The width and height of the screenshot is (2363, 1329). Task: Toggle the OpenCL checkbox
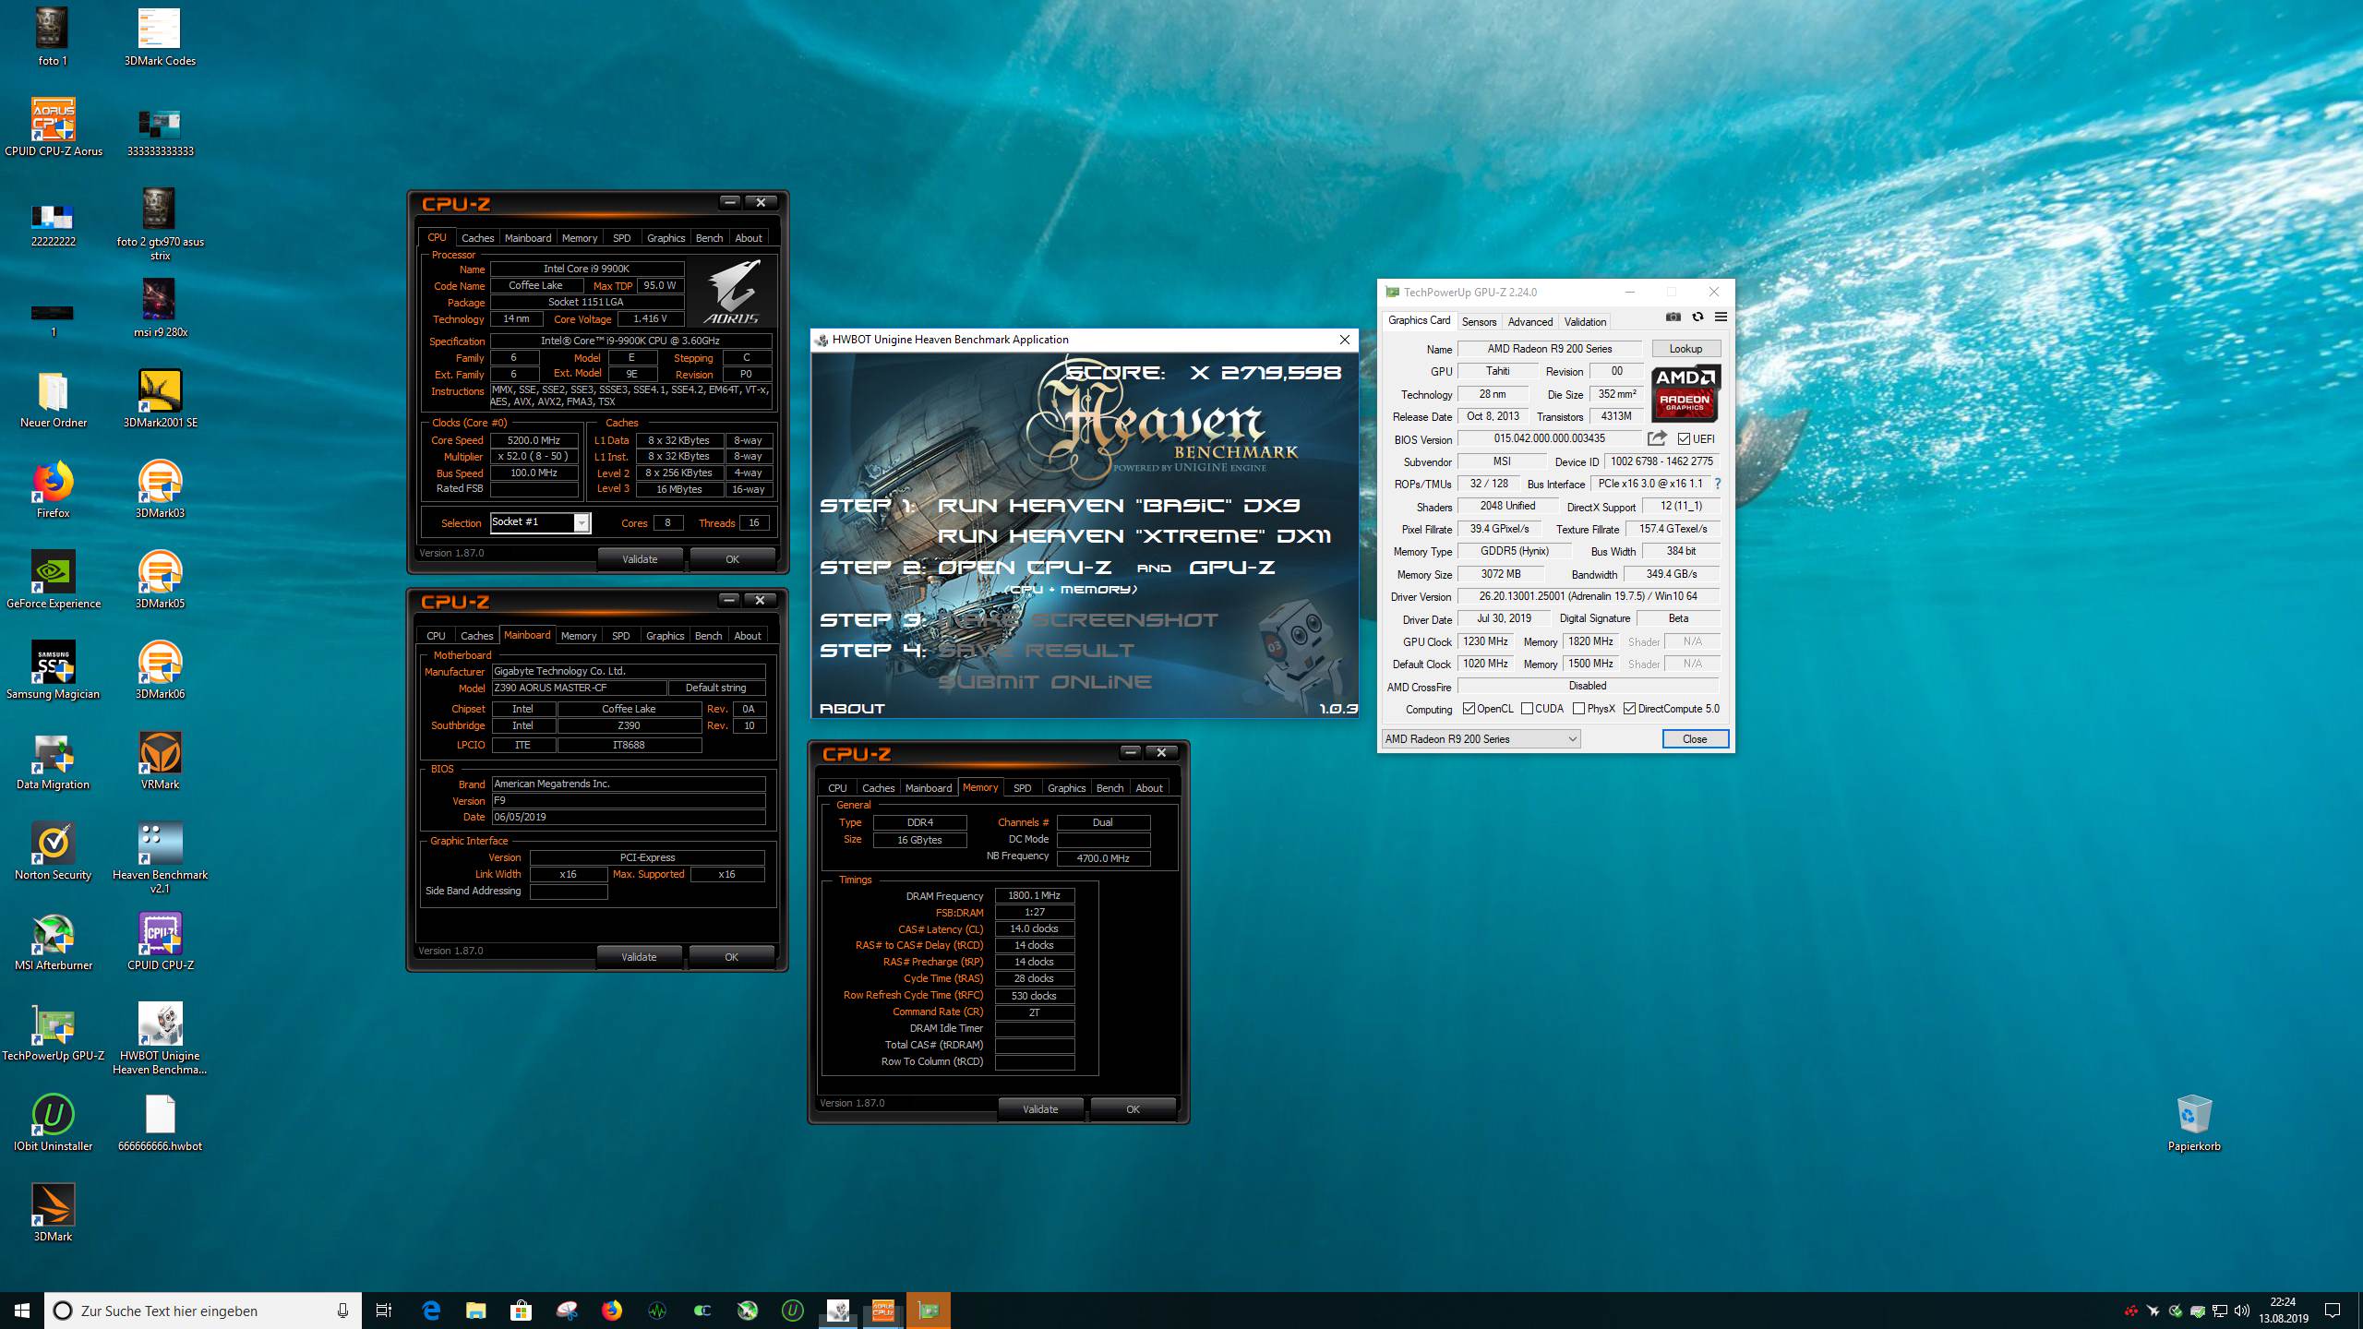[1469, 709]
